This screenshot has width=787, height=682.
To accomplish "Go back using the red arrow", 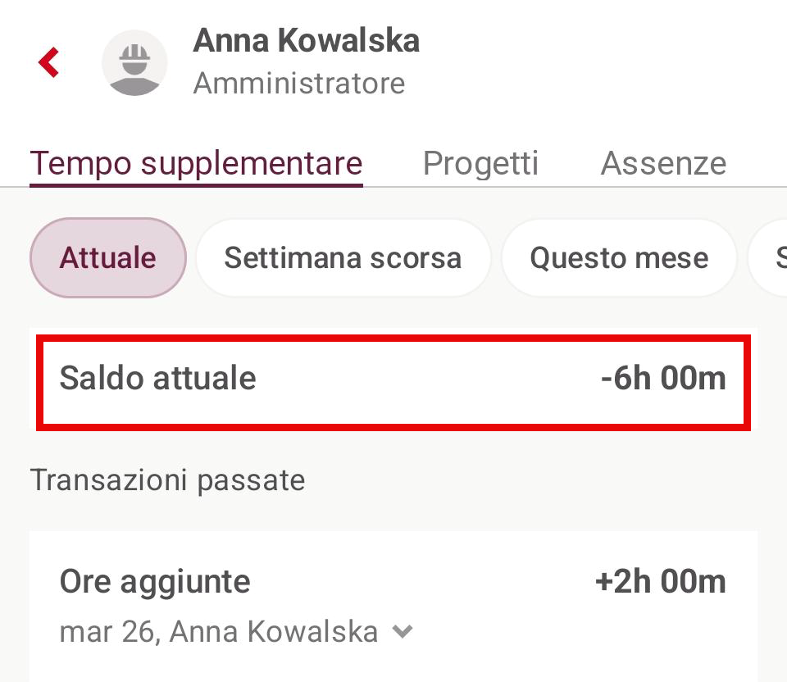I will pyautogui.click(x=49, y=62).
